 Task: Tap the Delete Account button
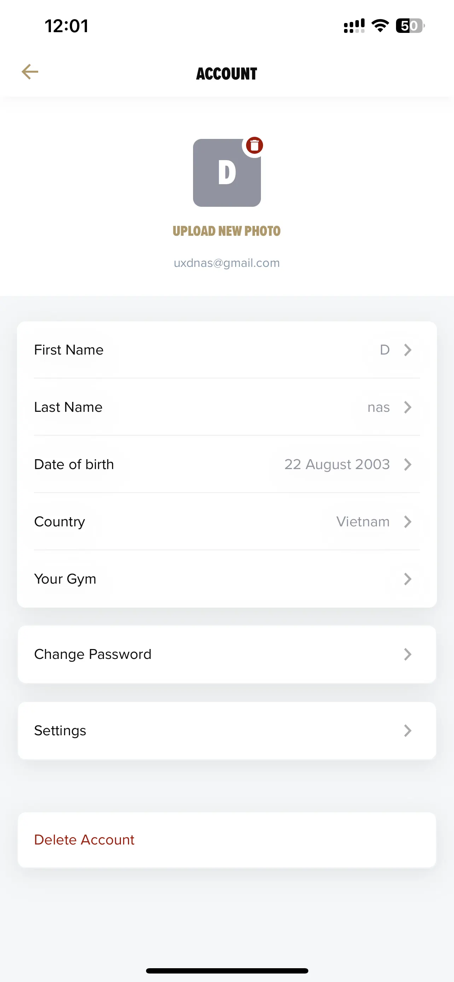click(227, 840)
